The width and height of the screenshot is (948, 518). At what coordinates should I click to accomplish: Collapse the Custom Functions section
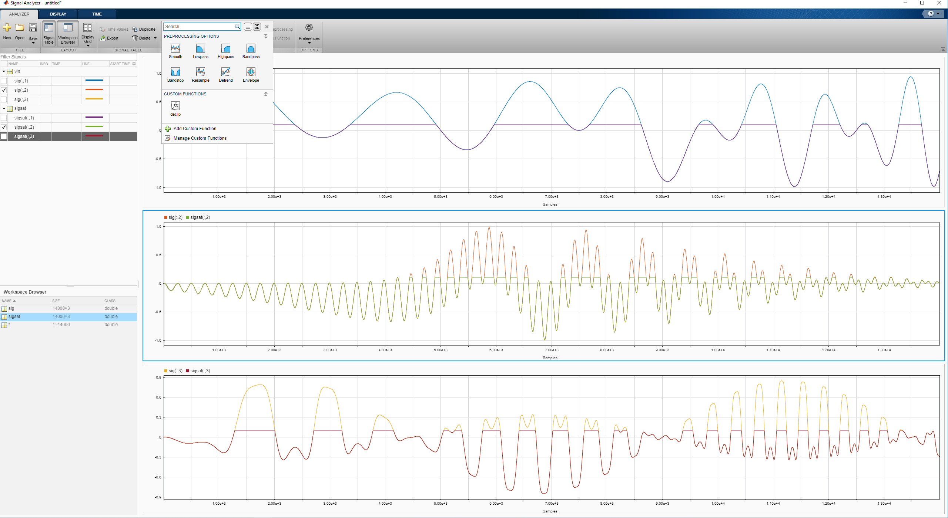coord(265,94)
